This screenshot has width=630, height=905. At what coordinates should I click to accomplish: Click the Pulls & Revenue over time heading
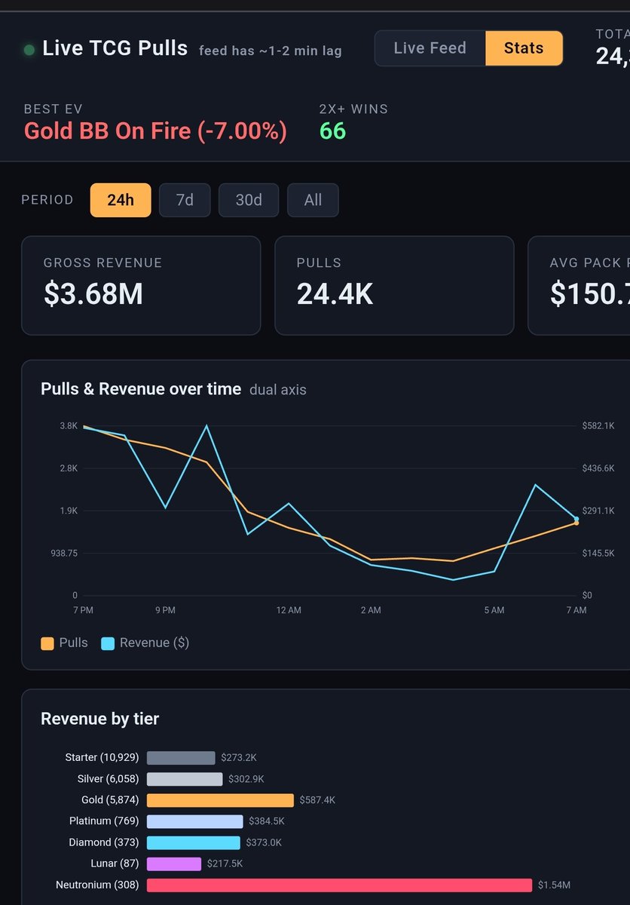tap(141, 389)
